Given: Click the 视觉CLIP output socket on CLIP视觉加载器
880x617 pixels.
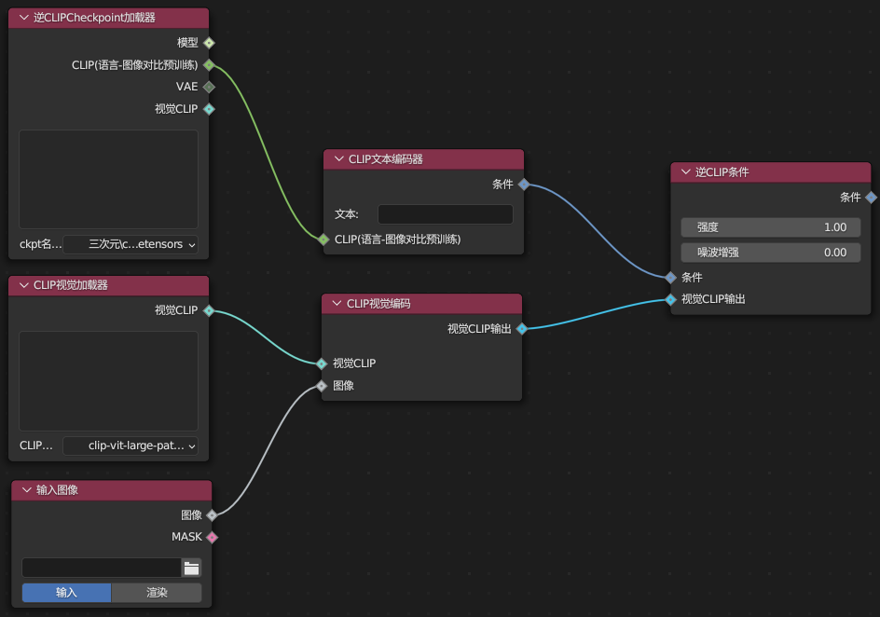Looking at the screenshot, I should click(x=209, y=310).
